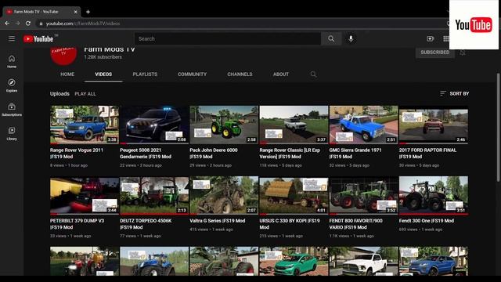Click the site lock icon in address bar
Image resolution: width=501 pixels, height=282 pixels.
pyautogui.click(x=41, y=23)
